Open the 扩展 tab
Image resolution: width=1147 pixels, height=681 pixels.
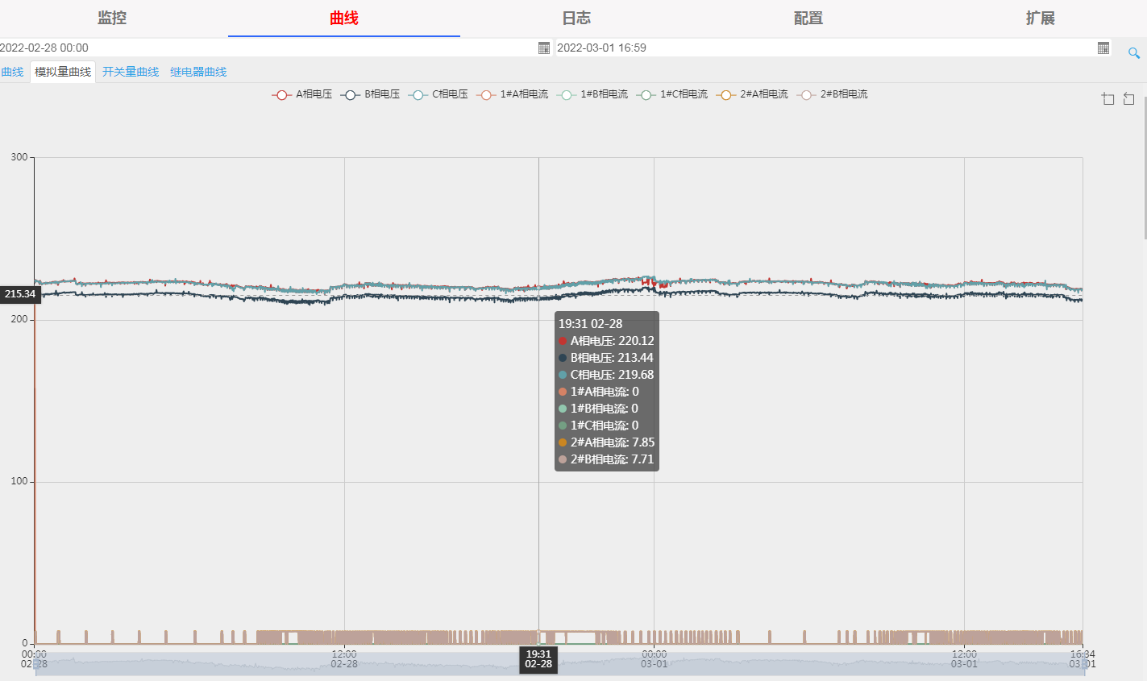tap(1040, 18)
